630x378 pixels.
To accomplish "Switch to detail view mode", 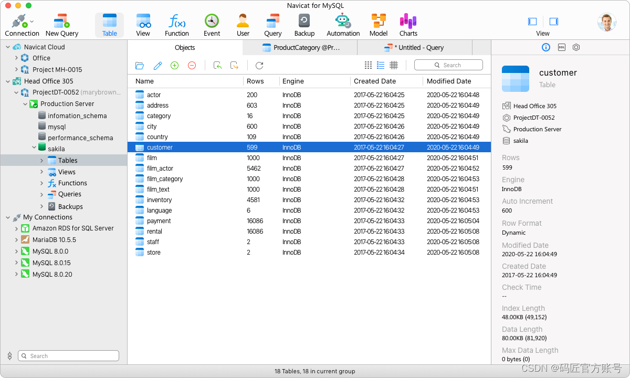I will [x=394, y=65].
